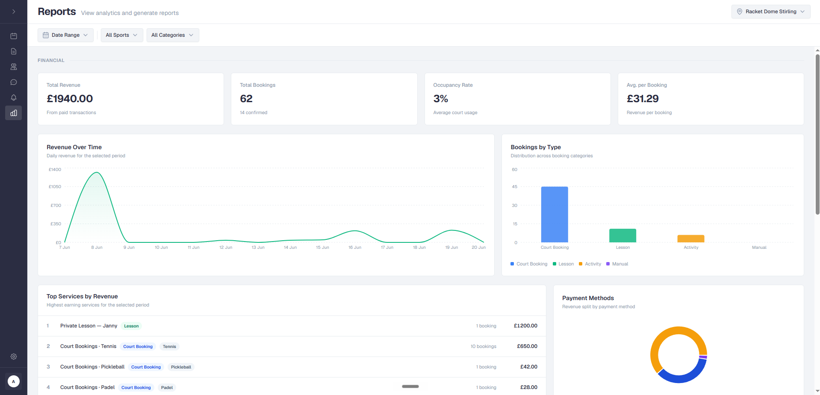
Task: Select the Occupancy Rate card
Action: 517,99
